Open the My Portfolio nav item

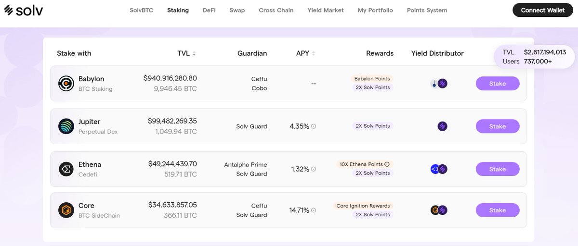[x=375, y=10]
